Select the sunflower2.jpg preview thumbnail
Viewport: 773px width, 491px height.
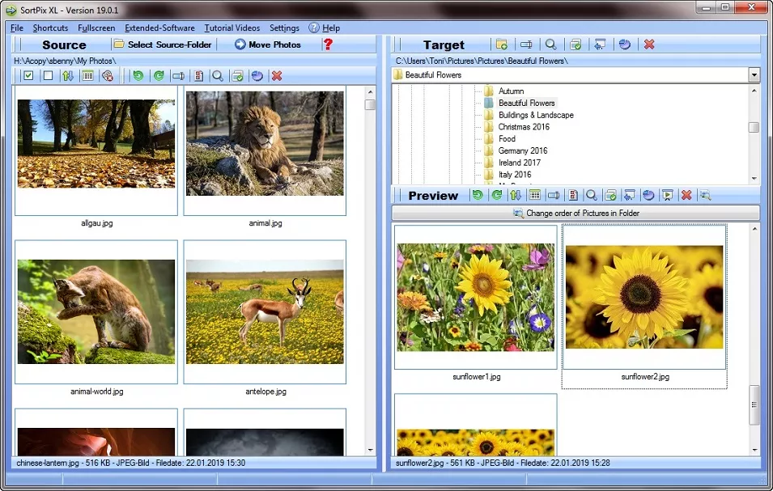644,297
